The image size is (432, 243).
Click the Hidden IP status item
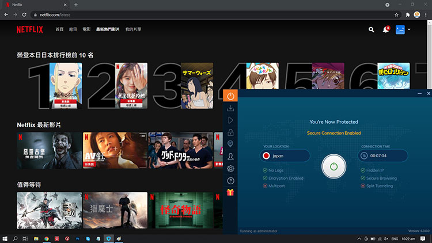(x=372, y=170)
